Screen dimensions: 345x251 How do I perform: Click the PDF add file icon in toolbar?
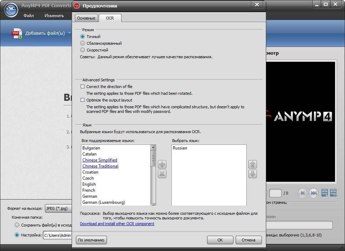(x=17, y=33)
